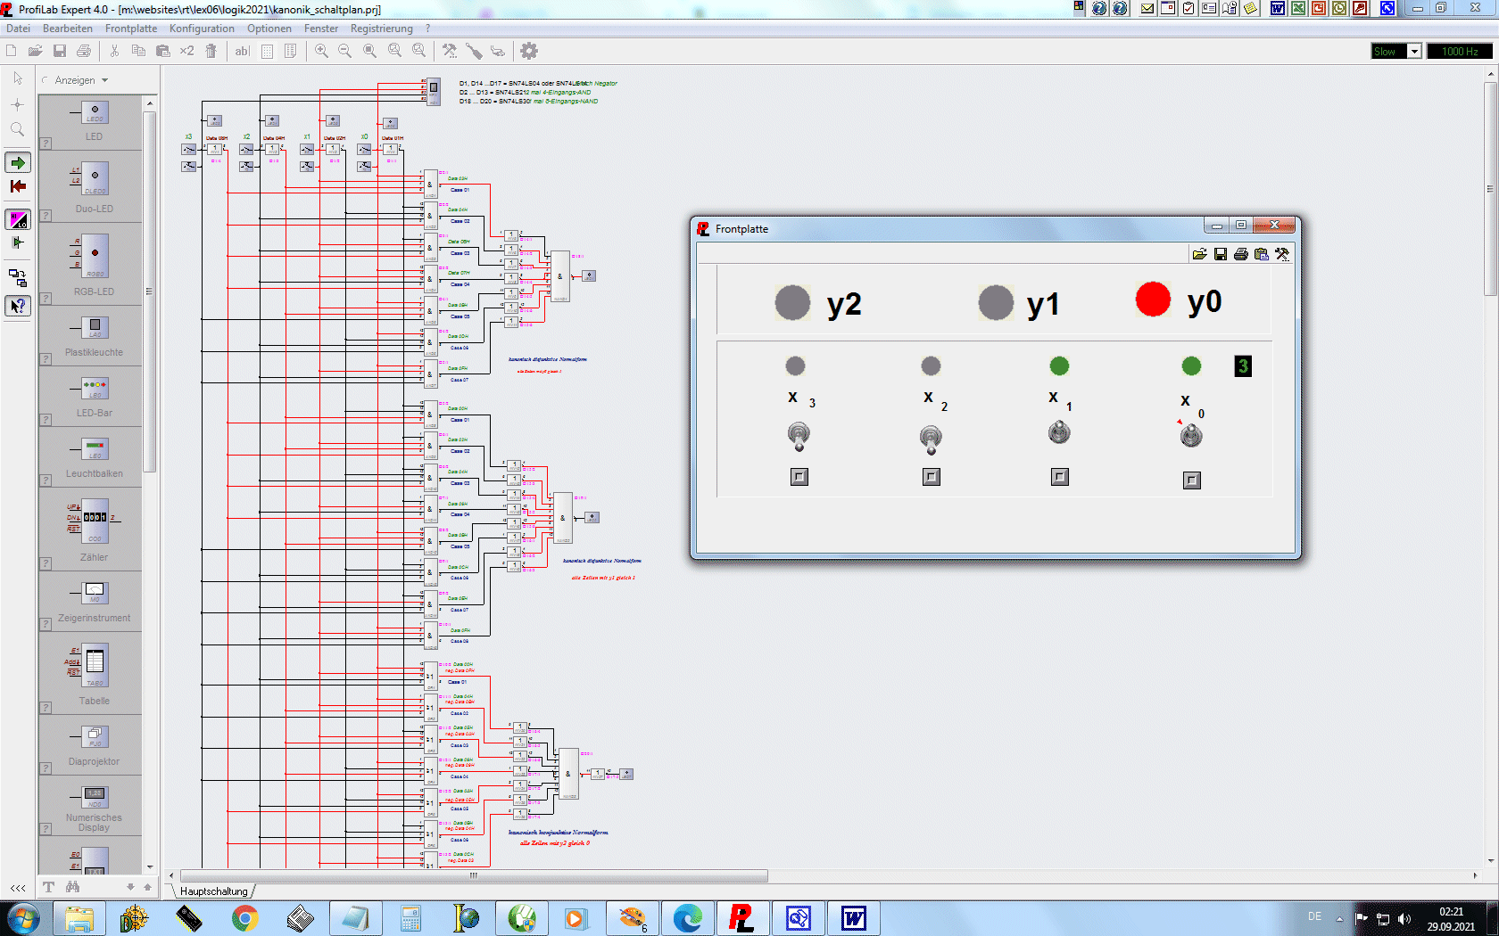Push the square button under x2
1499x936 pixels.
pos(932,477)
